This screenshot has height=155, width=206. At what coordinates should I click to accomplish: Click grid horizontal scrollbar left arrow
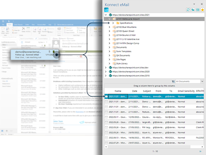(106, 147)
